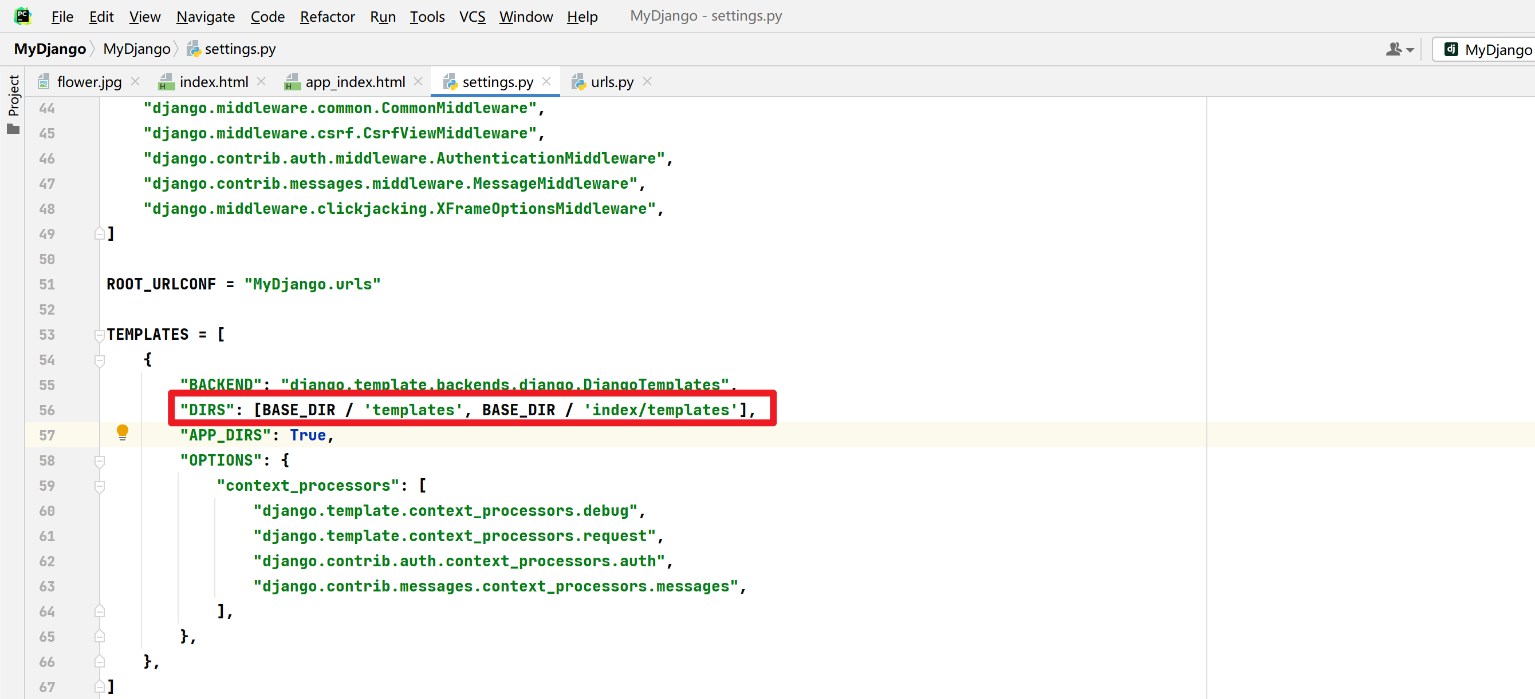Switch to the flower.jpg tab
The height and width of the screenshot is (699, 1535).
click(x=89, y=82)
